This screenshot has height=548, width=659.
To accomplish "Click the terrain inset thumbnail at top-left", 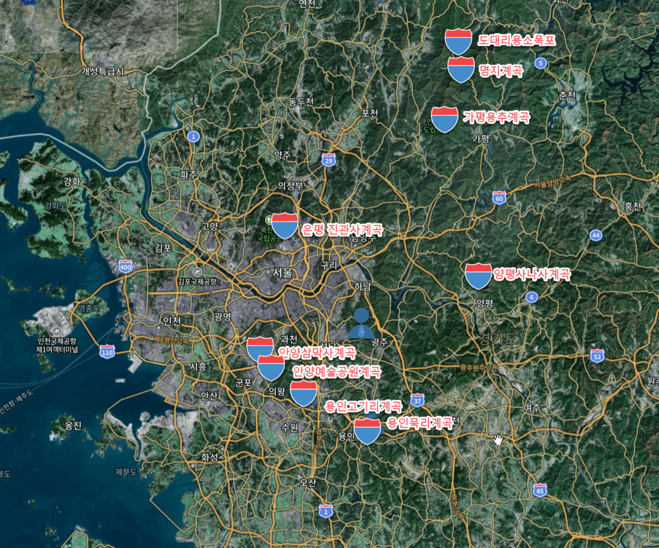I will [x=89, y=26].
